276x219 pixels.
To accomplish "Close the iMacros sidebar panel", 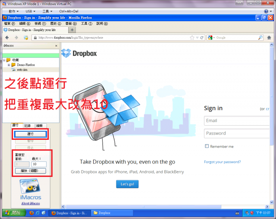I will tap(56, 46).
